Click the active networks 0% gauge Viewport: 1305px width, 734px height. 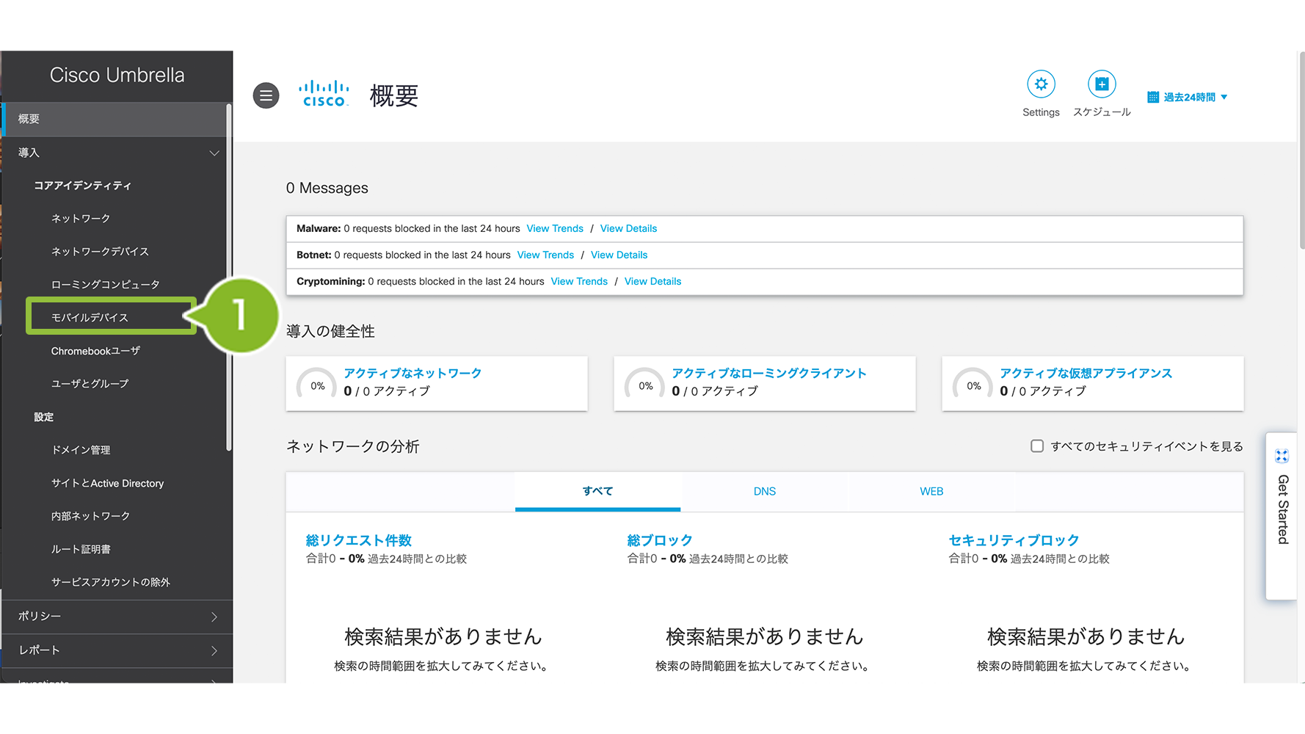click(317, 385)
